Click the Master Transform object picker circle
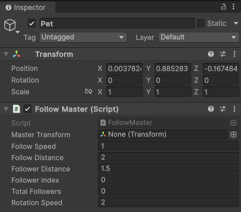241x212 pixels. (x=233, y=135)
